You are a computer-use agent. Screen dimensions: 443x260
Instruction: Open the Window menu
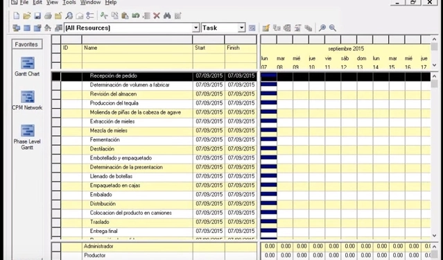(x=90, y=3)
